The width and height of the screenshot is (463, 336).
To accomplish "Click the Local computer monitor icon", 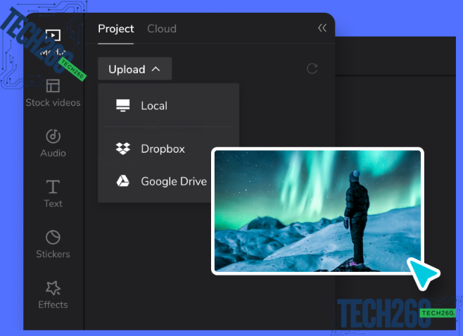I will [x=123, y=106].
